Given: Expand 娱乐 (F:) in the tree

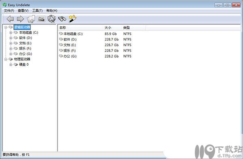Looking at the screenshot, I should (11, 49).
